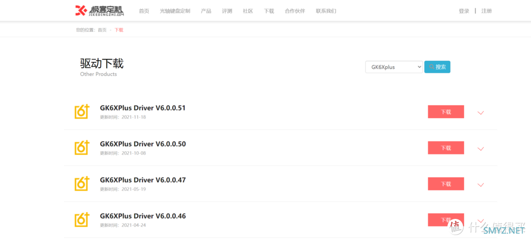Open the 光轴键盘定制 navigation item
The width and height of the screenshot is (531, 240).
[175, 11]
